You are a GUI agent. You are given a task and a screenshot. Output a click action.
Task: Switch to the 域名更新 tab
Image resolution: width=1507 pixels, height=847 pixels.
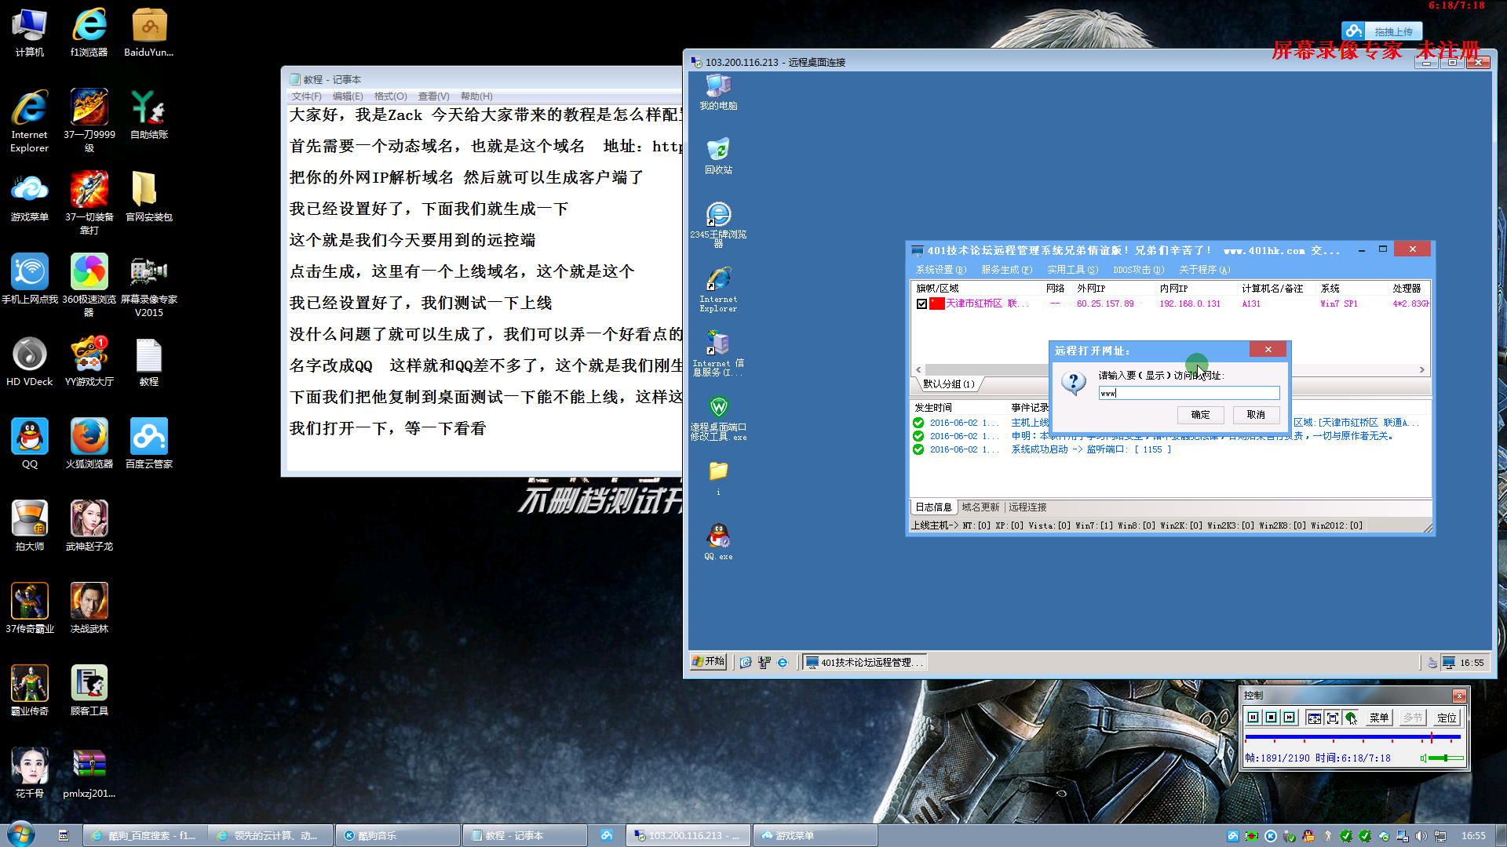pyautogui.click(x=980, y=507)
